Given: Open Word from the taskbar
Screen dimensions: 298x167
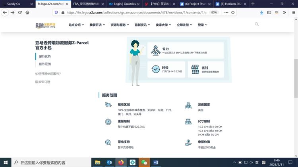Looking at the screenshot, I should (156, 163).
